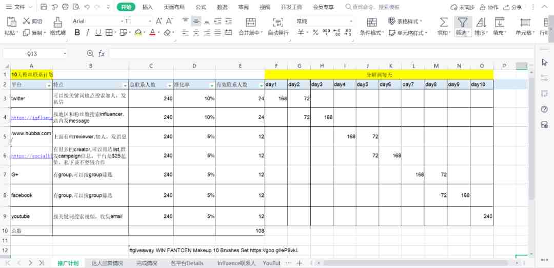Open the filter dropdown in 平台 header
Viewport: 554px width, 268px height.
(x=48, y=85)
